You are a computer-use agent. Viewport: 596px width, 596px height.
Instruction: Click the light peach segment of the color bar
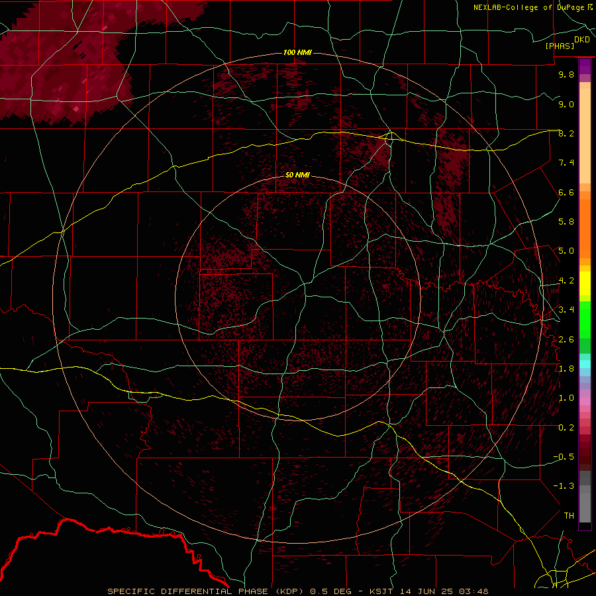585,137
